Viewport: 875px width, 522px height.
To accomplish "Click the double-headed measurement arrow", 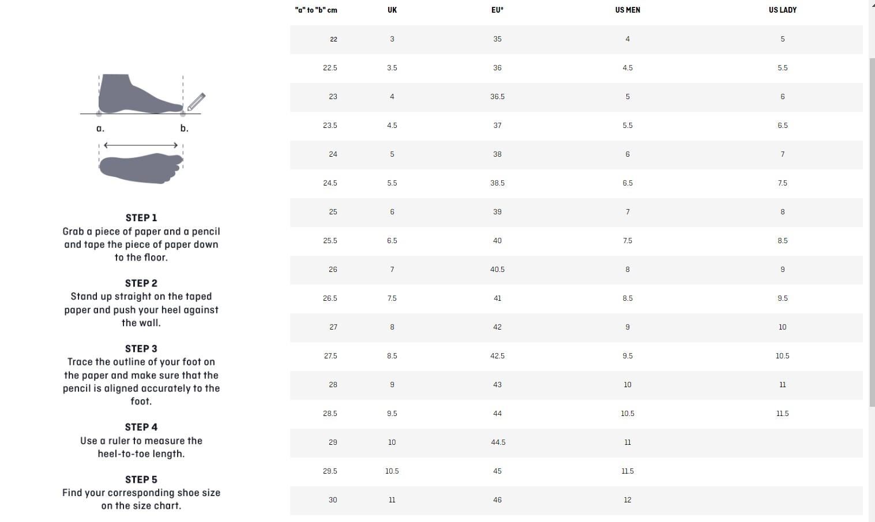I will point(141,145).
